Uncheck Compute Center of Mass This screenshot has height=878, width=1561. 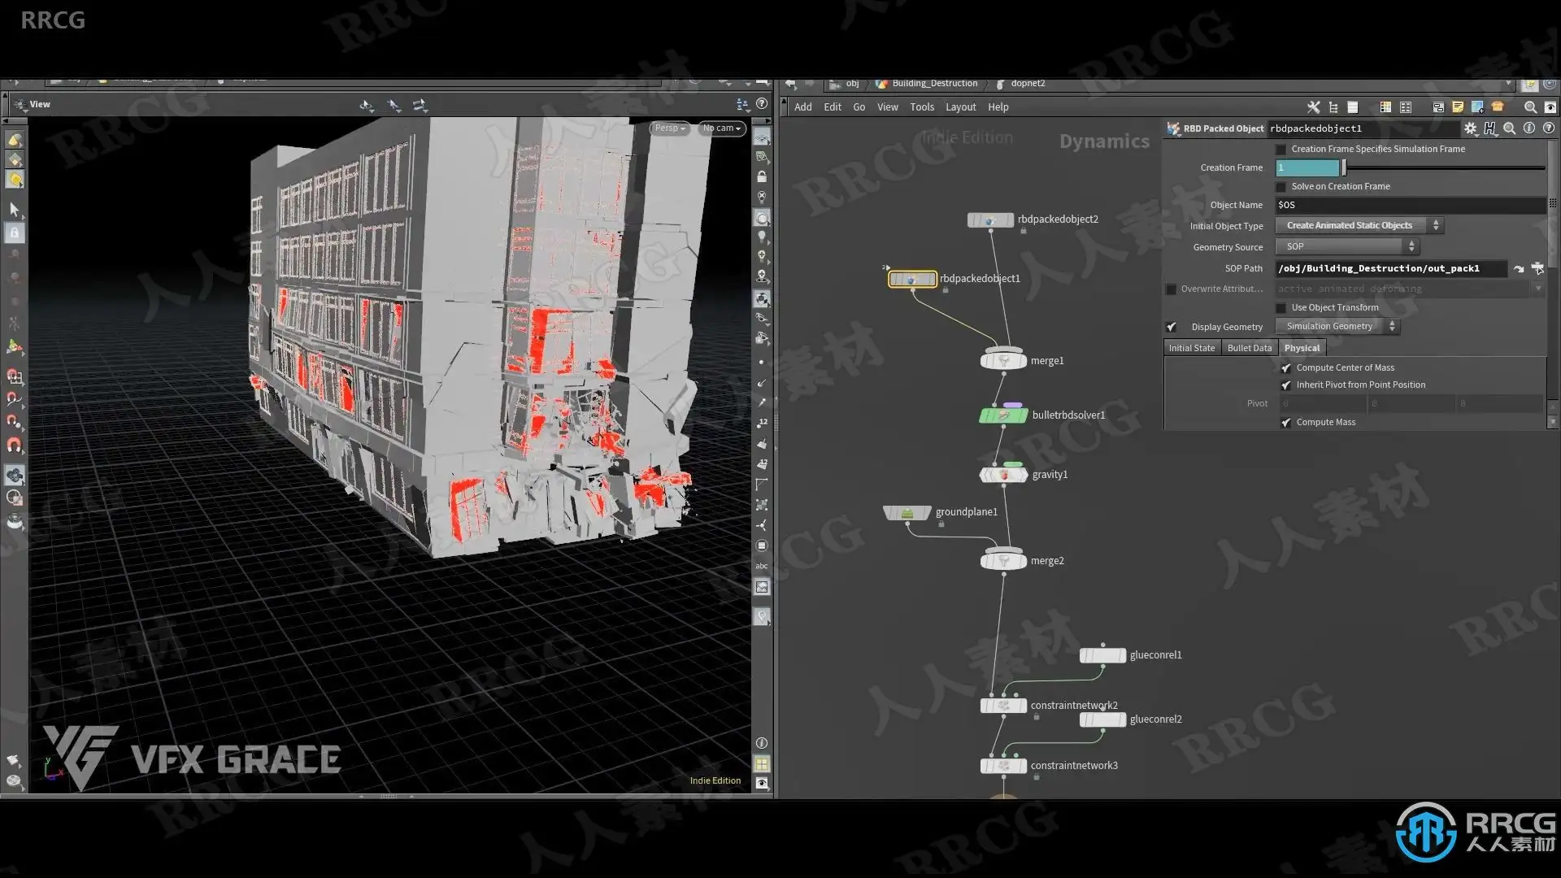[1286, 368]
